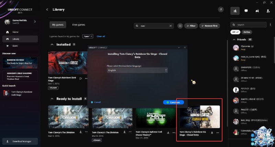Open the friend requests profile icon
The width and height of the screenshot is (275, 147).
coord(268,11)
